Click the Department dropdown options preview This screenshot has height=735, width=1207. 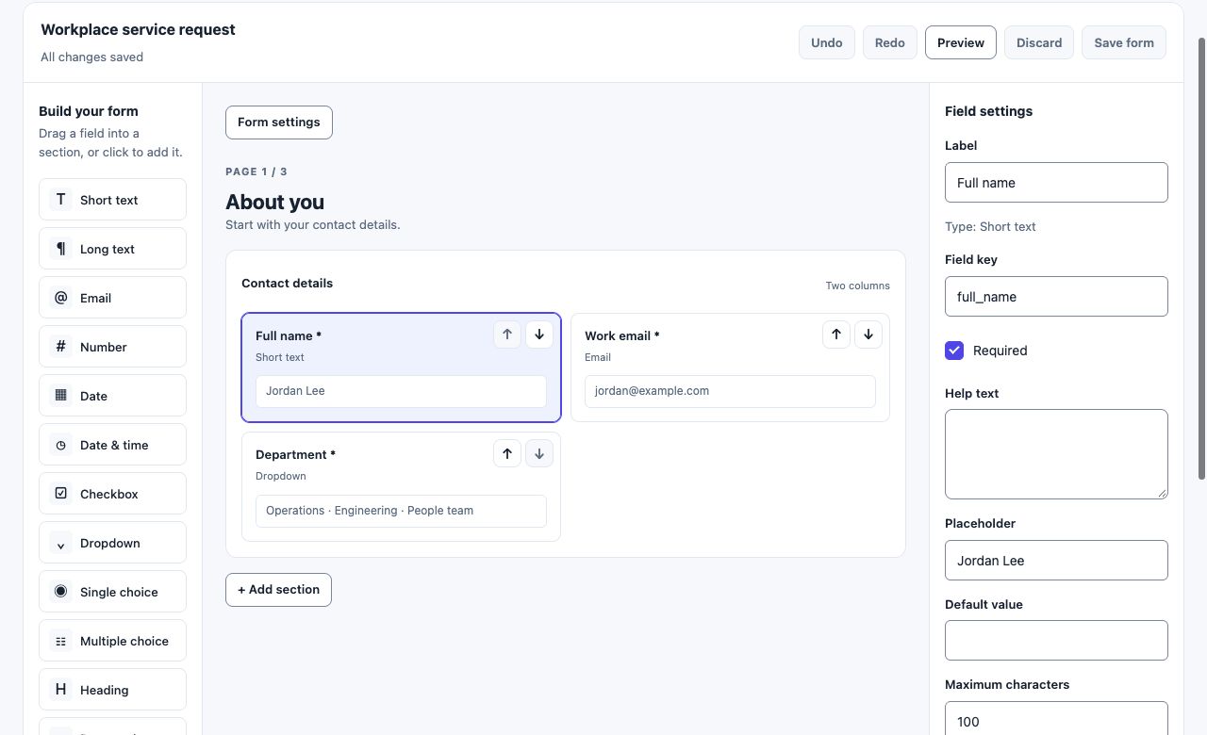(x=401, y=511)
